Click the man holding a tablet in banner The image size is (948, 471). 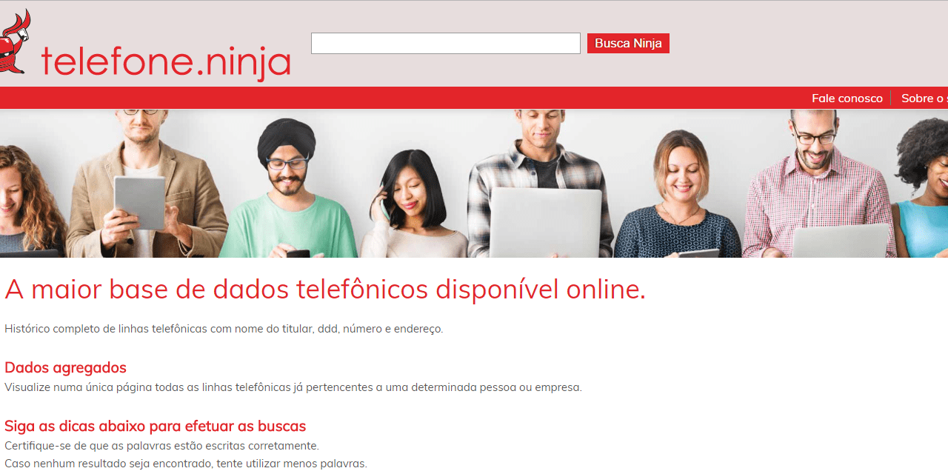tap(144, 184)
